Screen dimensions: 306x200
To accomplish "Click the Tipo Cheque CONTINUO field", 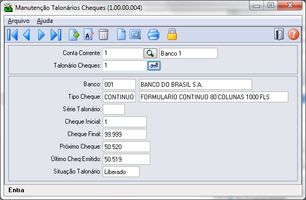I will [119, 97].
